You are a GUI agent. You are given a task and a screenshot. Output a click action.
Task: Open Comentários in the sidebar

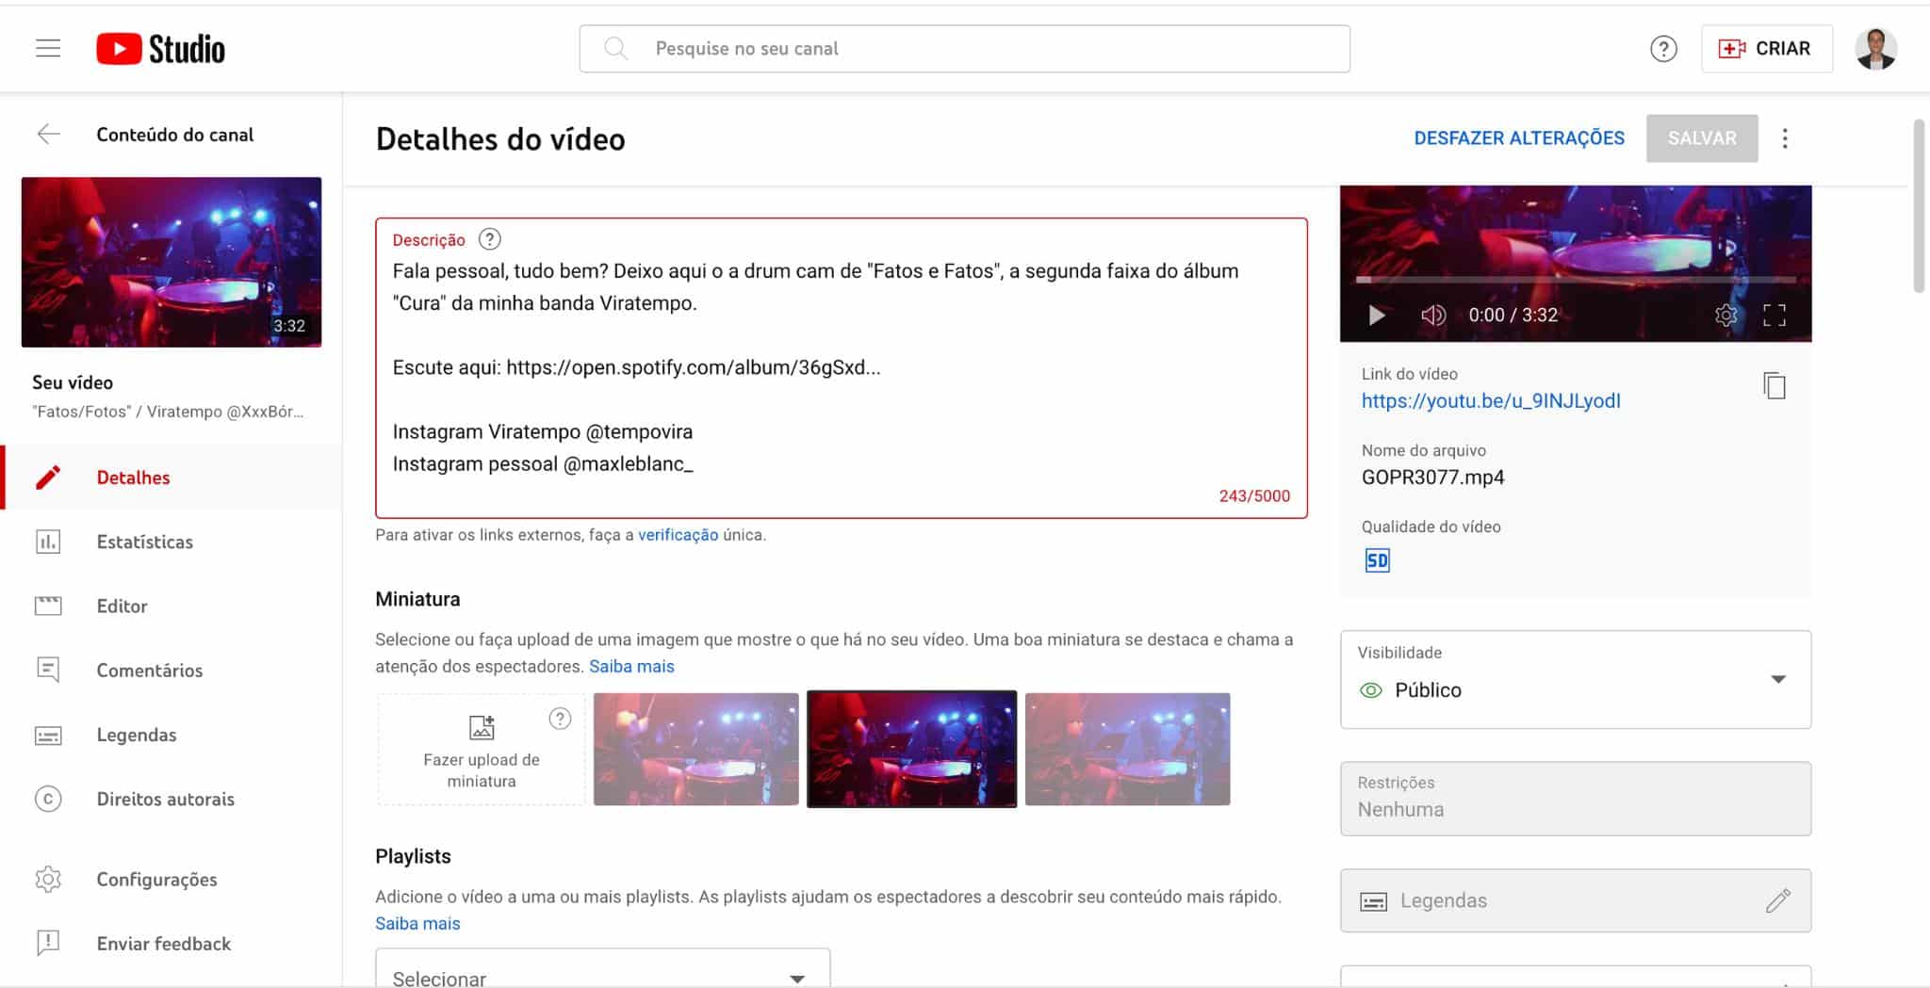[x=172, y=670]
